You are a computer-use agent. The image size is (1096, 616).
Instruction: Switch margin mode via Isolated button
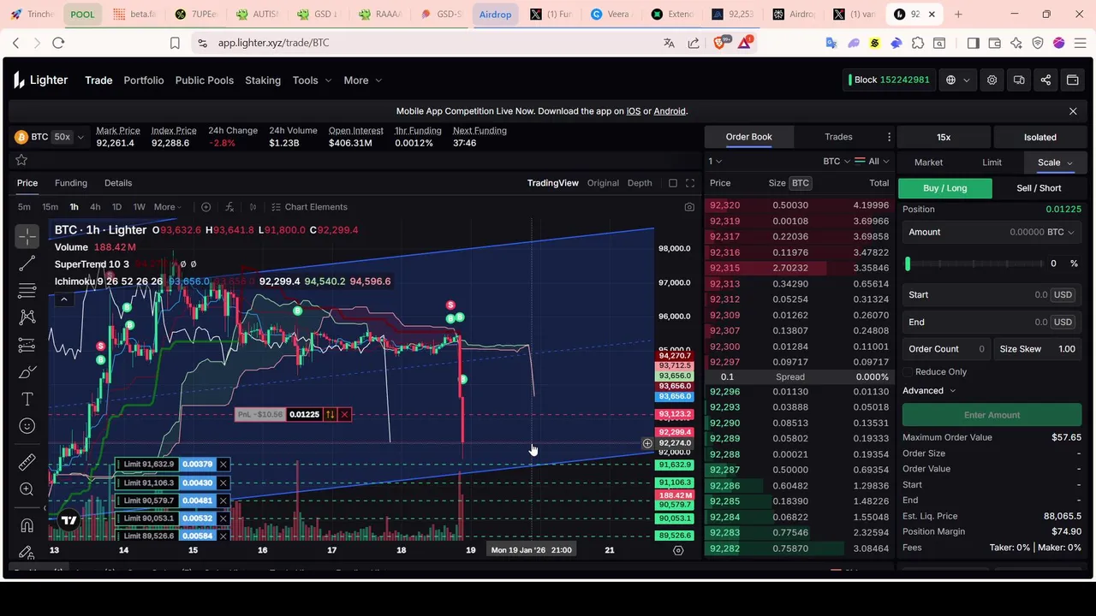tap(1040, 137)
